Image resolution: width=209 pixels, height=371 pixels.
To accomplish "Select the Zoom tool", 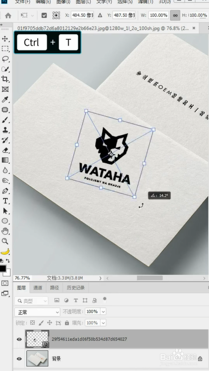I will [x=5, y=241].
